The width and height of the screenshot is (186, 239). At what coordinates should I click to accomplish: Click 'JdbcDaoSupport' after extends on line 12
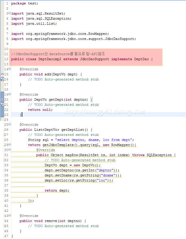point(95,59)
